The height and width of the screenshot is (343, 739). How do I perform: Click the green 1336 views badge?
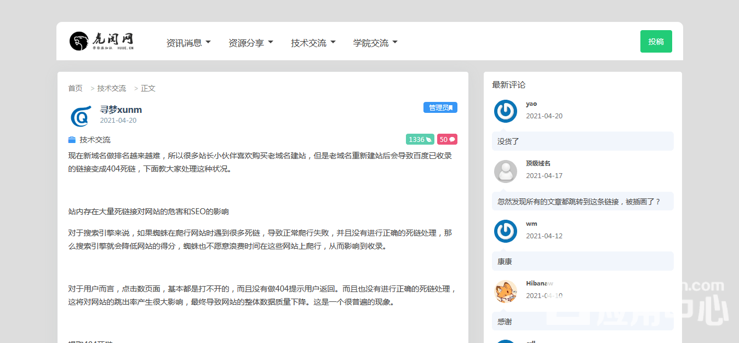click(420, 139)
